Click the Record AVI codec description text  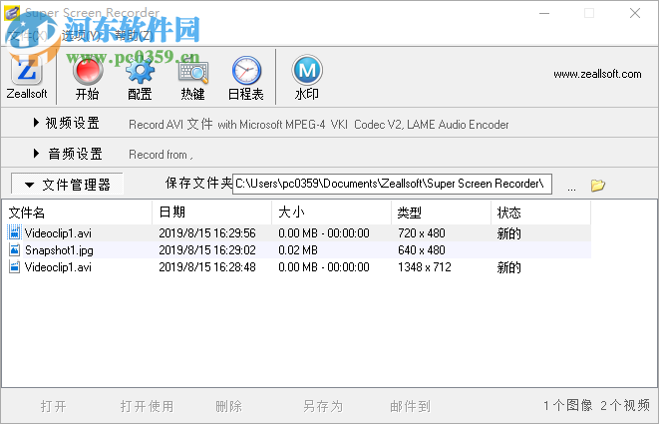click(x=319, y=125)
